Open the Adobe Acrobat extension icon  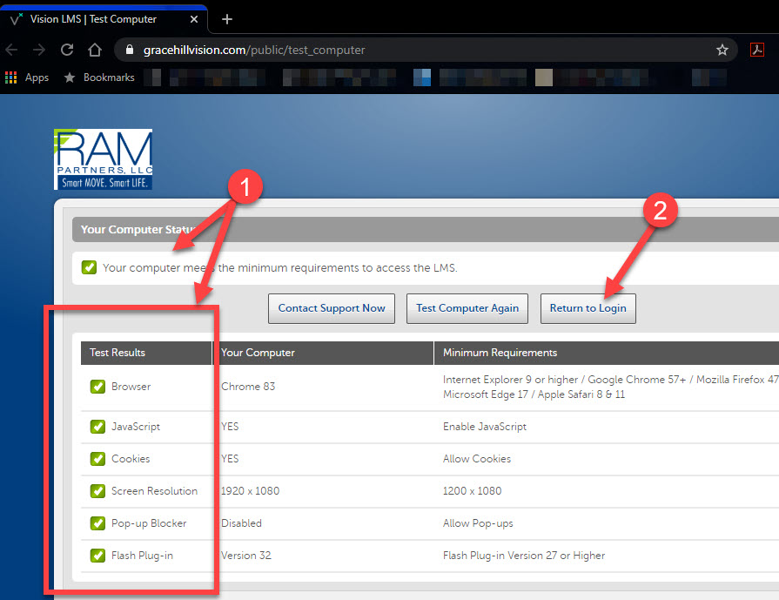[757, 50]
